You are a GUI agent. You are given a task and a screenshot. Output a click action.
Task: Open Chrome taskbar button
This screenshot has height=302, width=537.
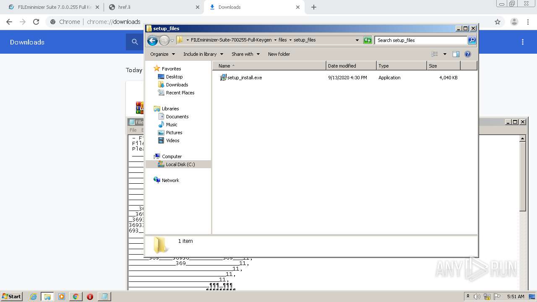pyautogui.click(x=76, y=297)
